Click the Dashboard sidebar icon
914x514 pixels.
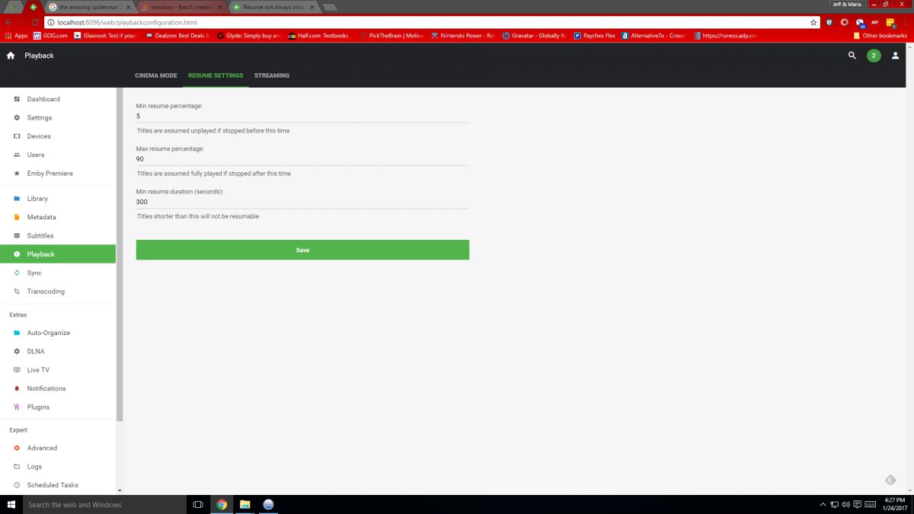tap(17, 99)
